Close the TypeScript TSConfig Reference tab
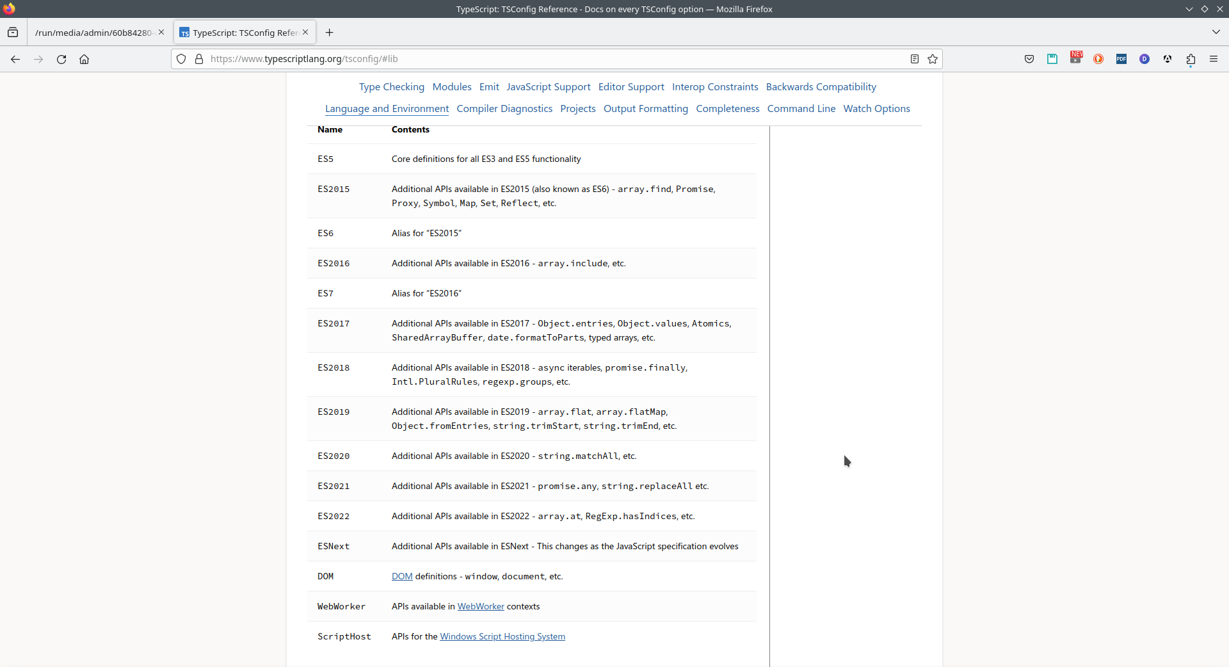The width and height of the screenshot is (1229, 667). 305,32
